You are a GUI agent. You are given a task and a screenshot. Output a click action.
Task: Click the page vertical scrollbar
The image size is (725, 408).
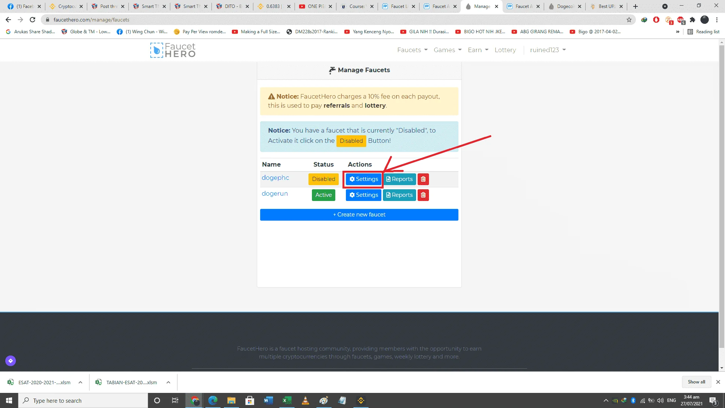click(x=722, y=196)
